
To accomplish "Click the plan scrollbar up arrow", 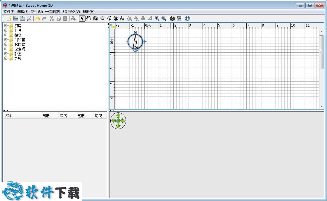I will coord(321,31).
